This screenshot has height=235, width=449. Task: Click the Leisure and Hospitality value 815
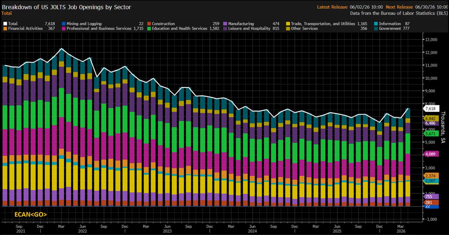coord(276,28)
